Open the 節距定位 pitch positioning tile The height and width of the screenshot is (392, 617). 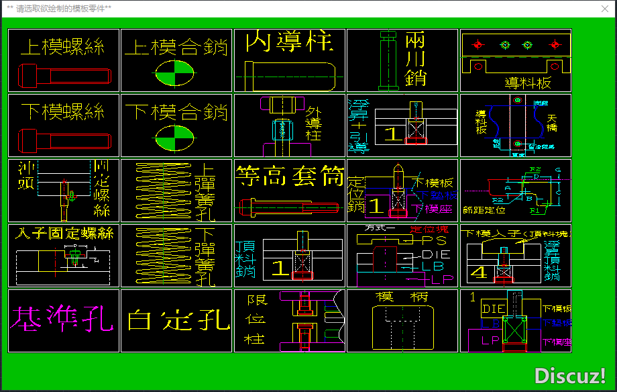point(515,191)
